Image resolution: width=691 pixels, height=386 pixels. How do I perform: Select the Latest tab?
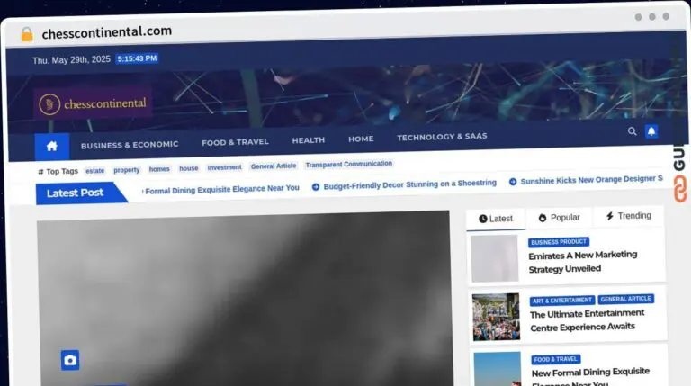[x=496, y=219]
